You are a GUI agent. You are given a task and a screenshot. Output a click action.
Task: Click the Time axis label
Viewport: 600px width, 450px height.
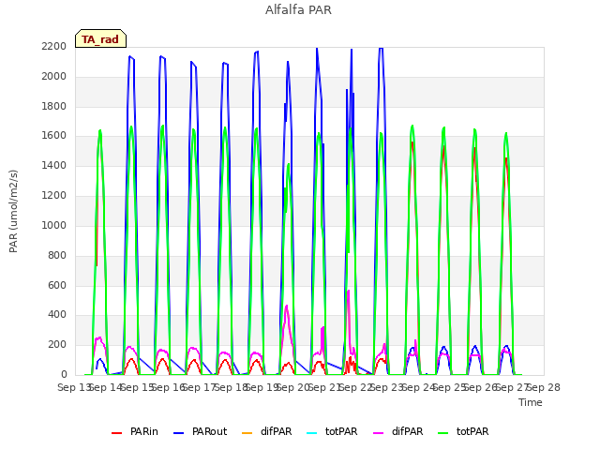531,402
